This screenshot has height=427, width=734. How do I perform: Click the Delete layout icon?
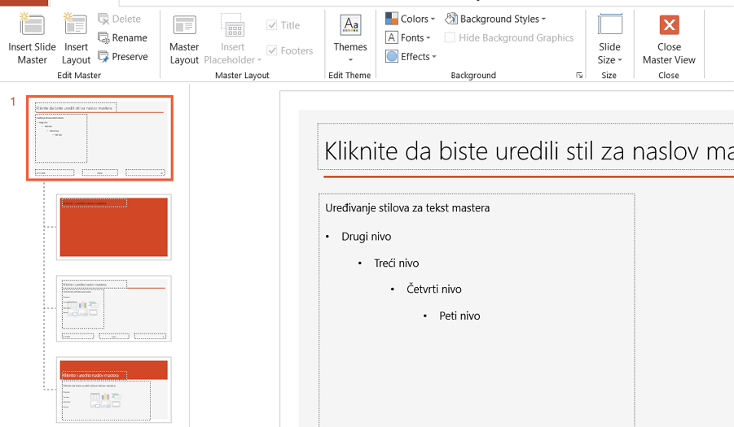click(x=103, y=20)
